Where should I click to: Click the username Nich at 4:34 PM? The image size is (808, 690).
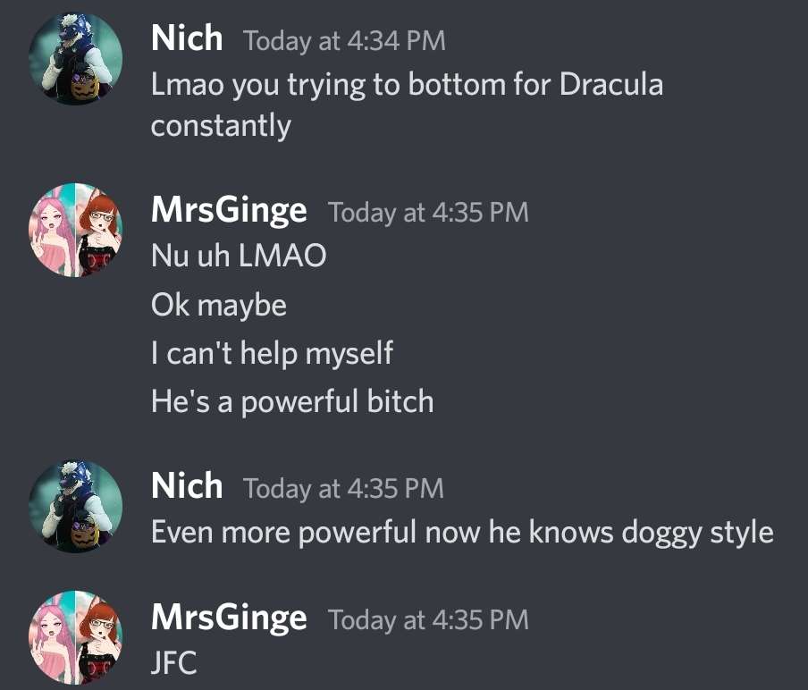click(187, 38)
